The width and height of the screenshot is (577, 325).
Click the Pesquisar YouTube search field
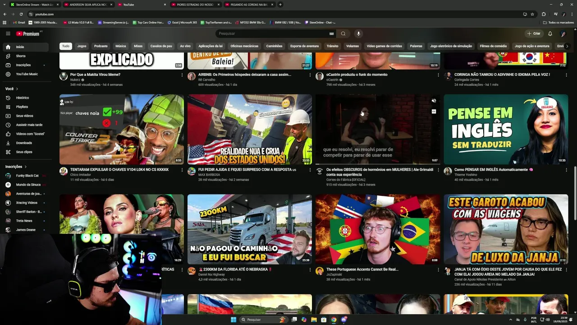point(273,33)
